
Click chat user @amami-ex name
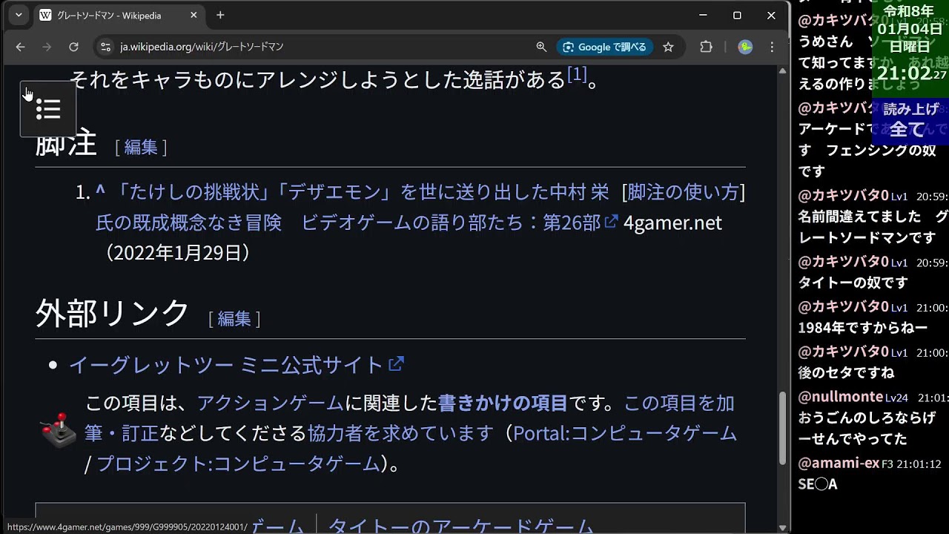click(839, 464)
